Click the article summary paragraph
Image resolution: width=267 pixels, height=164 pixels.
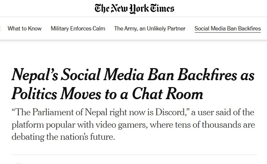click(x=133, y=125)
